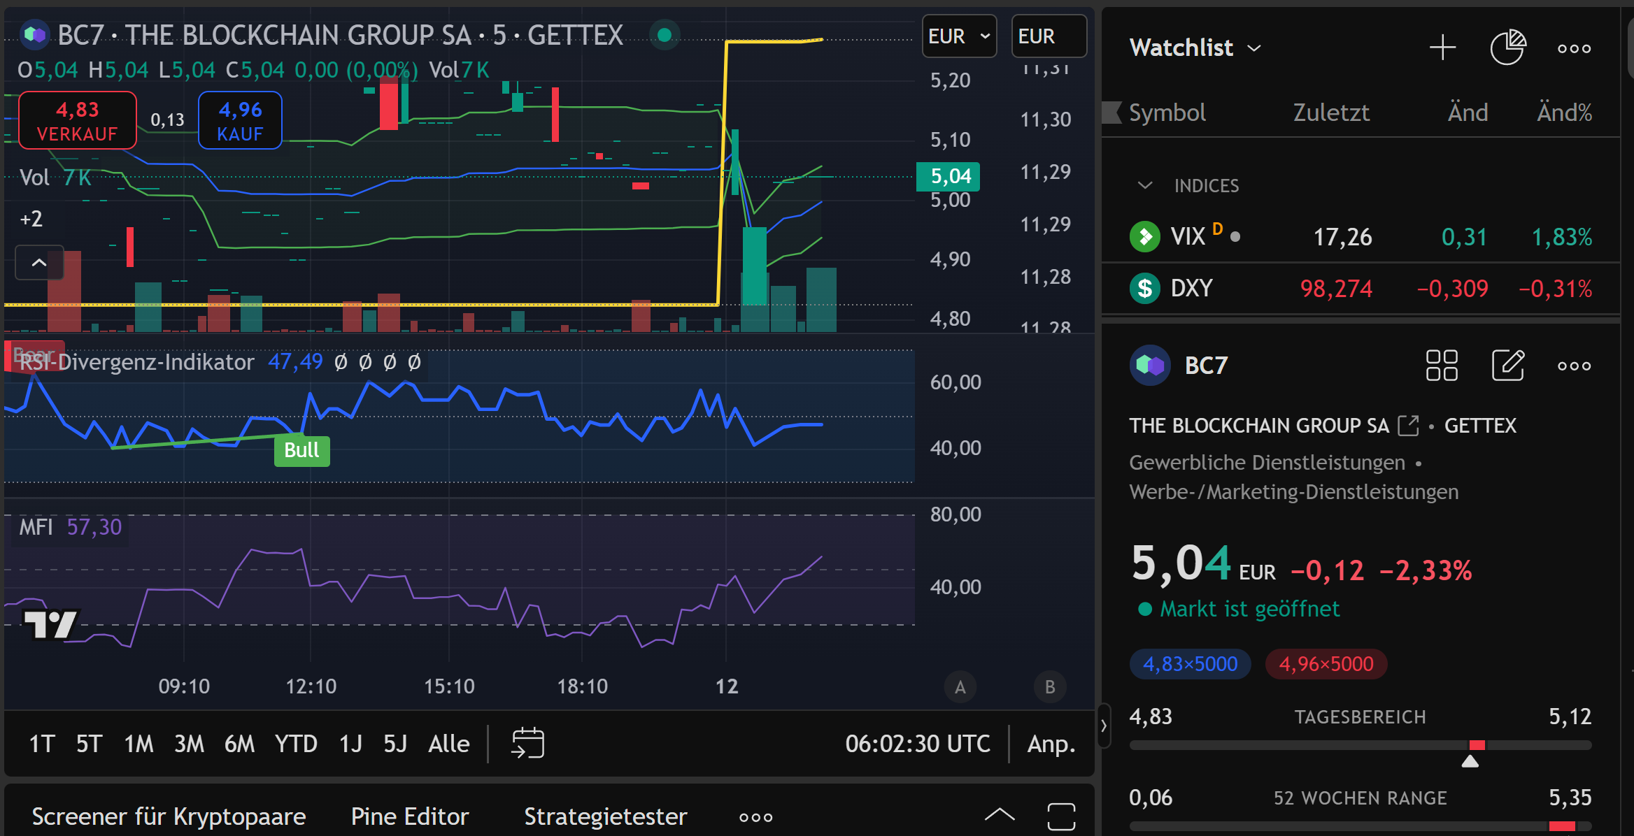Image resolution: width=1634 pixels, height=836 pixels.
Task: Maximize the bottom panel via square icon
Action: click(x=1061, y=816)
